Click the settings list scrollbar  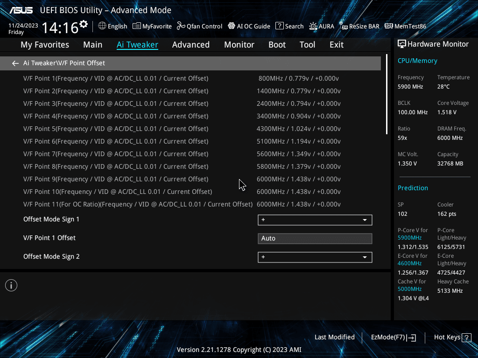tap(387, 94)
